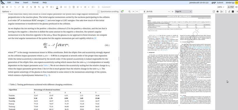Open the Help menu
Viewport: 238px width, 110px height.
click(45, 2)
